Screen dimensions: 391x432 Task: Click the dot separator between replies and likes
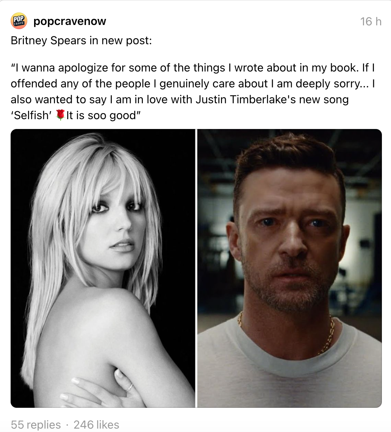[x=67, y=424]
